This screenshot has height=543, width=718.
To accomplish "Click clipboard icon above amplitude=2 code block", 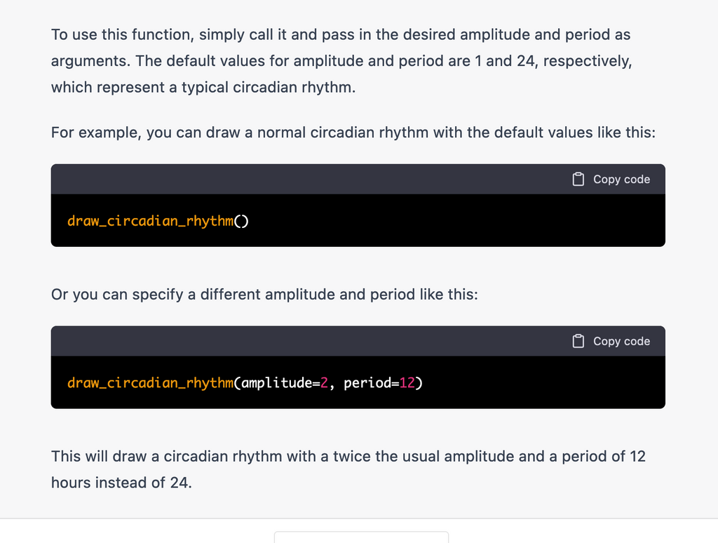I will pos(578,342).
